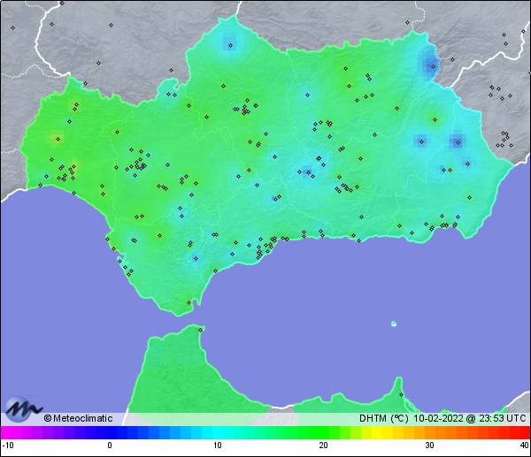Click the ©Meteoclimatic copyright text
The height and width of the screenshot is (457, 531).
pos(78,418)
